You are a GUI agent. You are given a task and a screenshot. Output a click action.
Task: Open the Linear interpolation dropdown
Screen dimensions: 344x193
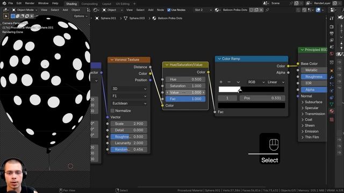[x=276, y=82]
